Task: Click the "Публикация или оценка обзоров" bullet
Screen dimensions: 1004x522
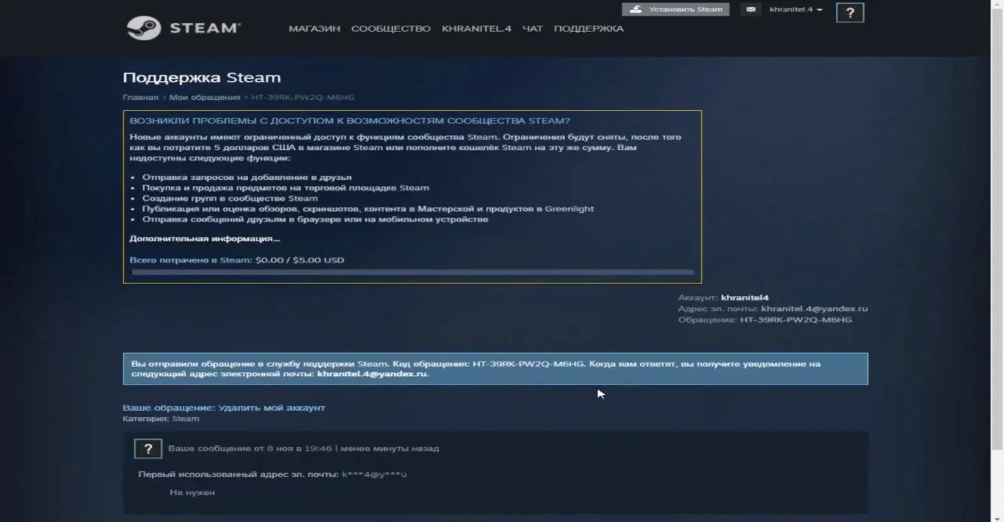Action: point(368,209)
